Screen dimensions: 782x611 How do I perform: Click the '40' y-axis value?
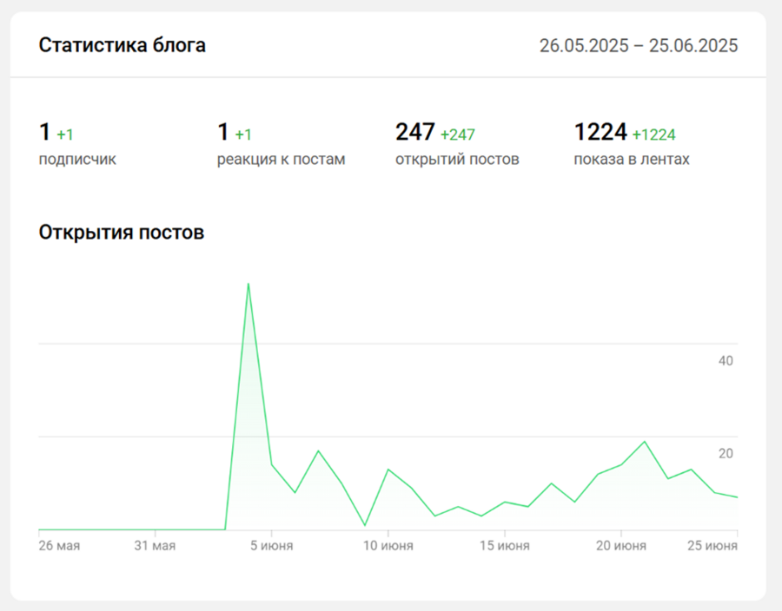point(726,361)
